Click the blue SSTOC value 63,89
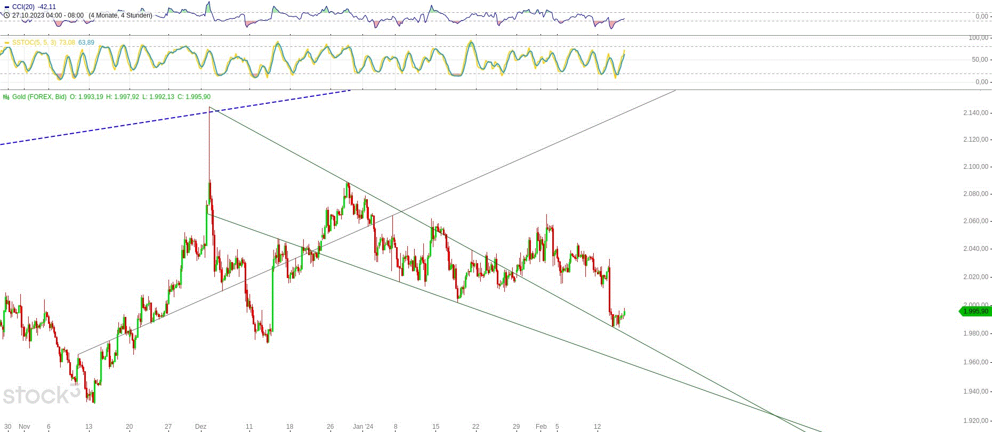 [x=86, y=43]
